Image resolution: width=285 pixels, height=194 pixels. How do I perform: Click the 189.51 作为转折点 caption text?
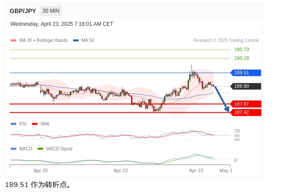38,185
